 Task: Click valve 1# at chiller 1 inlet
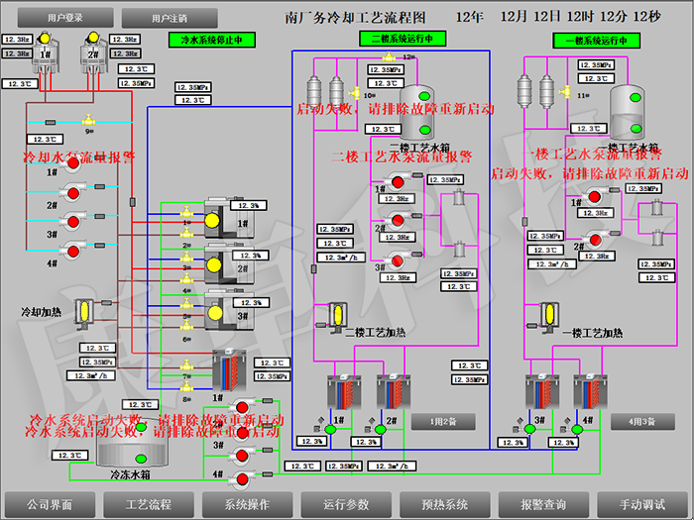pyautogui.click(x=186, y=212)
